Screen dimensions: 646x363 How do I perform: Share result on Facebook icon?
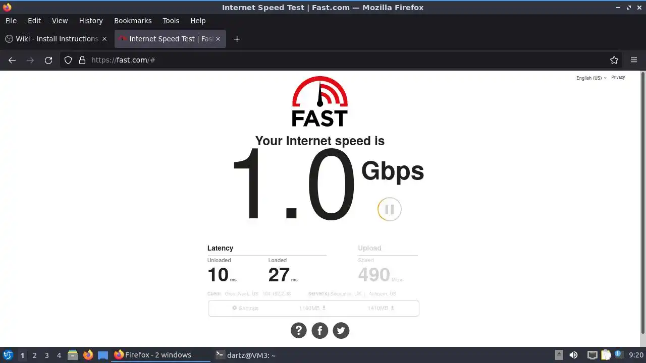tap(320, 330)
